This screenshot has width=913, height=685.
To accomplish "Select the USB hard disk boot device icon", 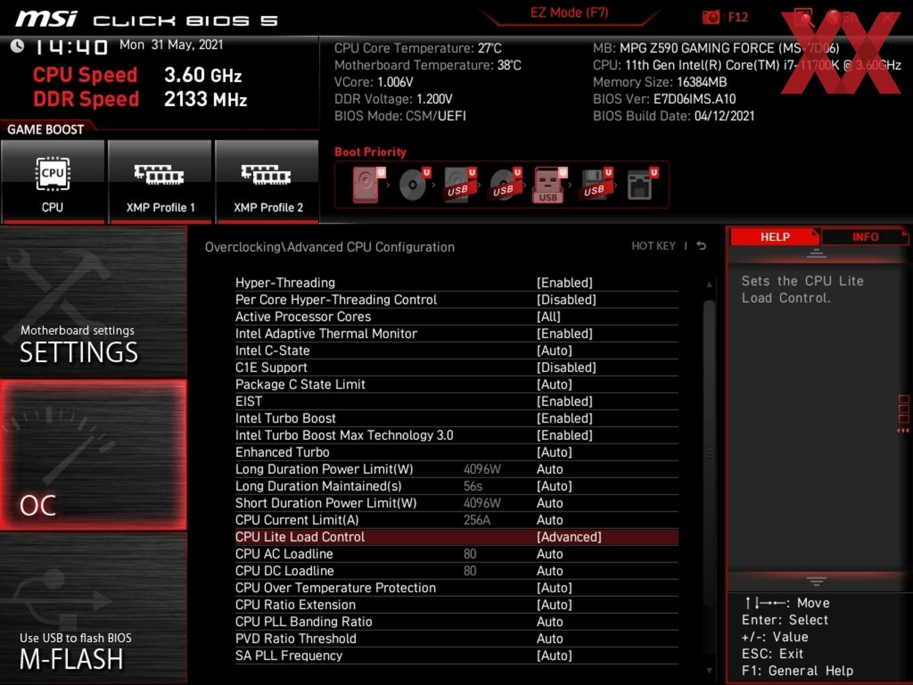I will 459,185.
